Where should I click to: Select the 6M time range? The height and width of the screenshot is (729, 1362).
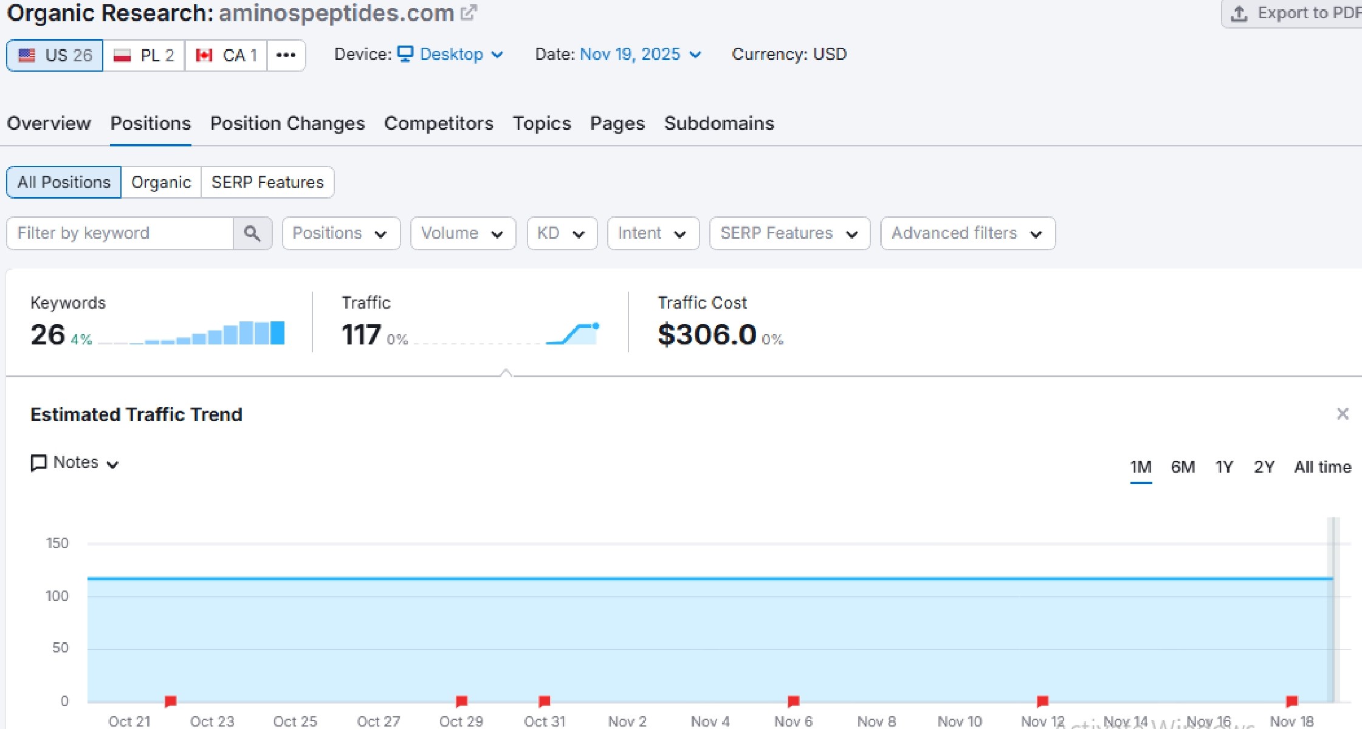1182,467
